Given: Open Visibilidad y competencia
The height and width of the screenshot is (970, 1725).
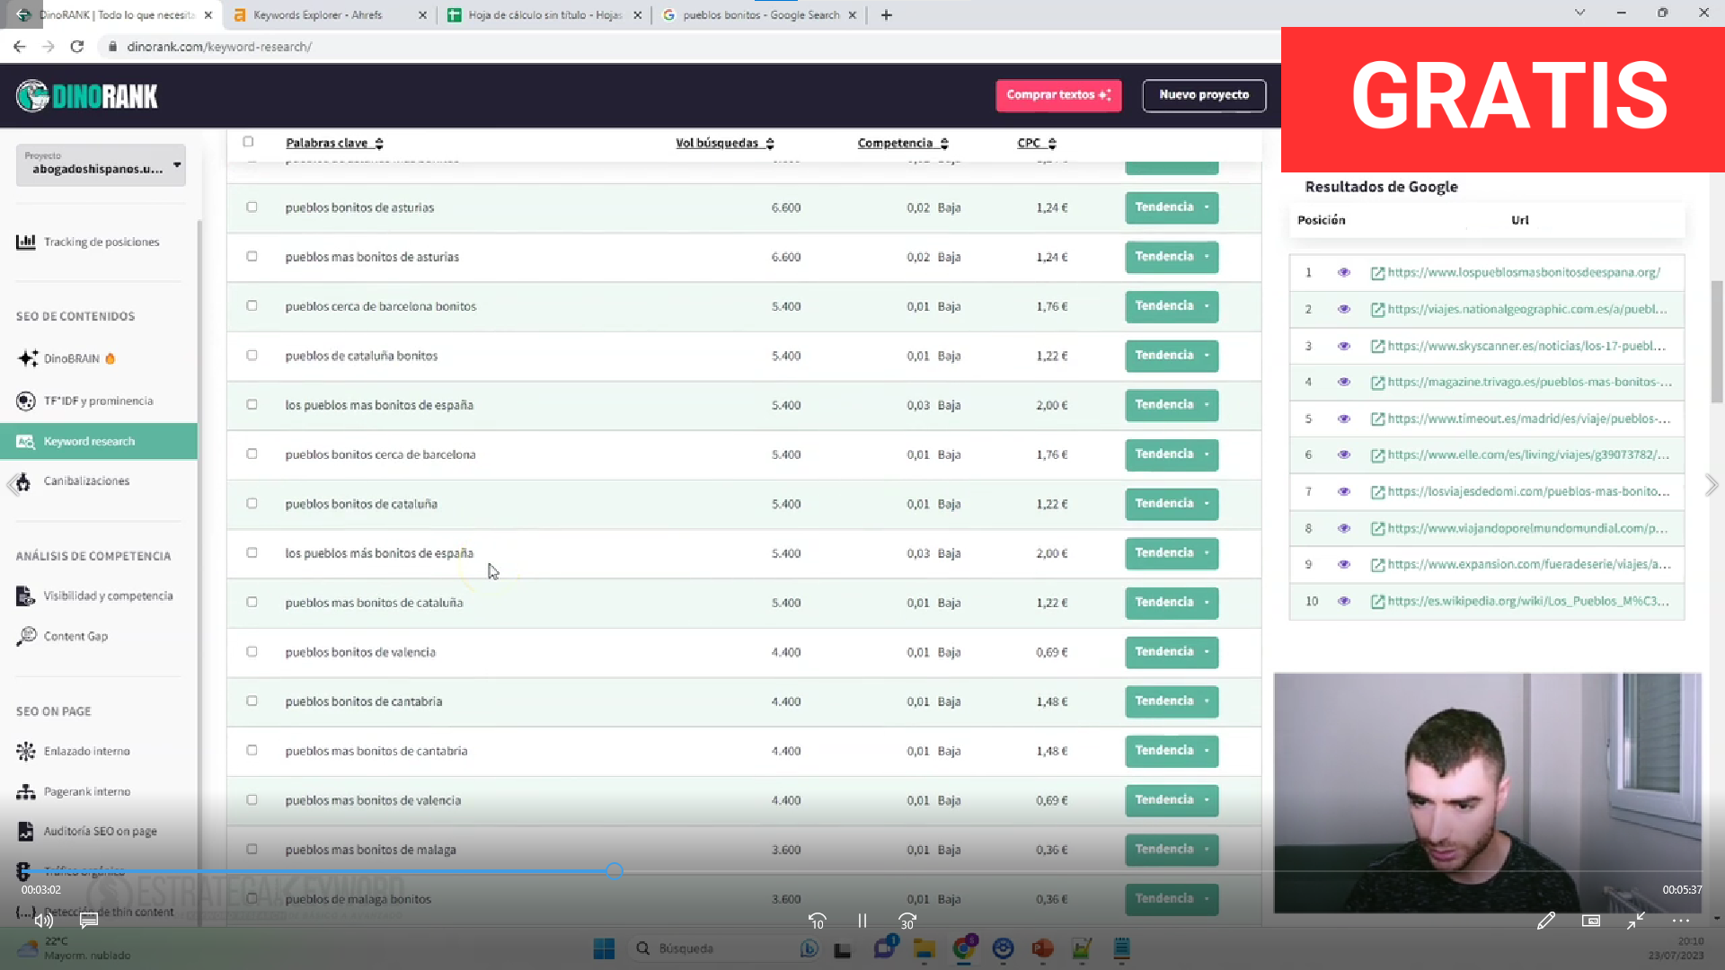Looking at the screenshot, I should tap(95, 595).
